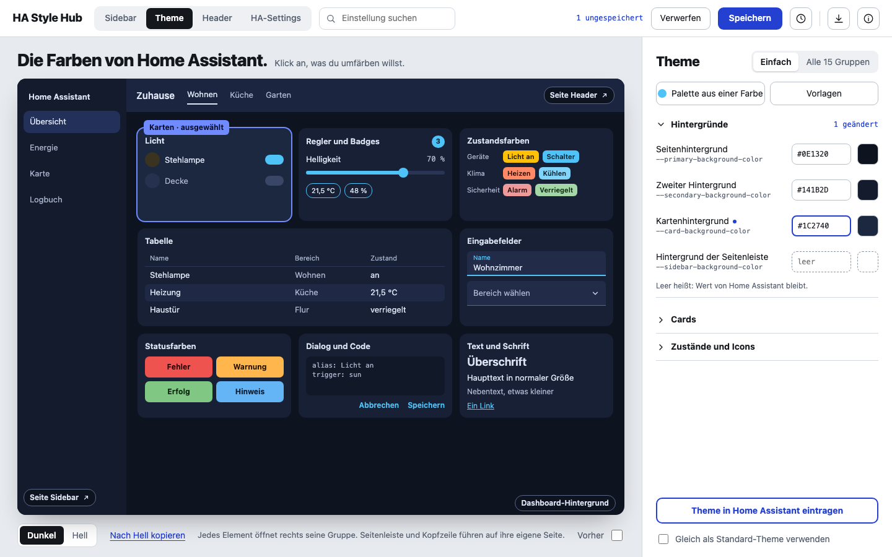Toggle the Stehlampe switch

click(x=274, y=160)
